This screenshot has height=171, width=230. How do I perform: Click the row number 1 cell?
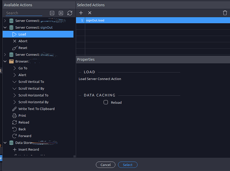[80, 20]
